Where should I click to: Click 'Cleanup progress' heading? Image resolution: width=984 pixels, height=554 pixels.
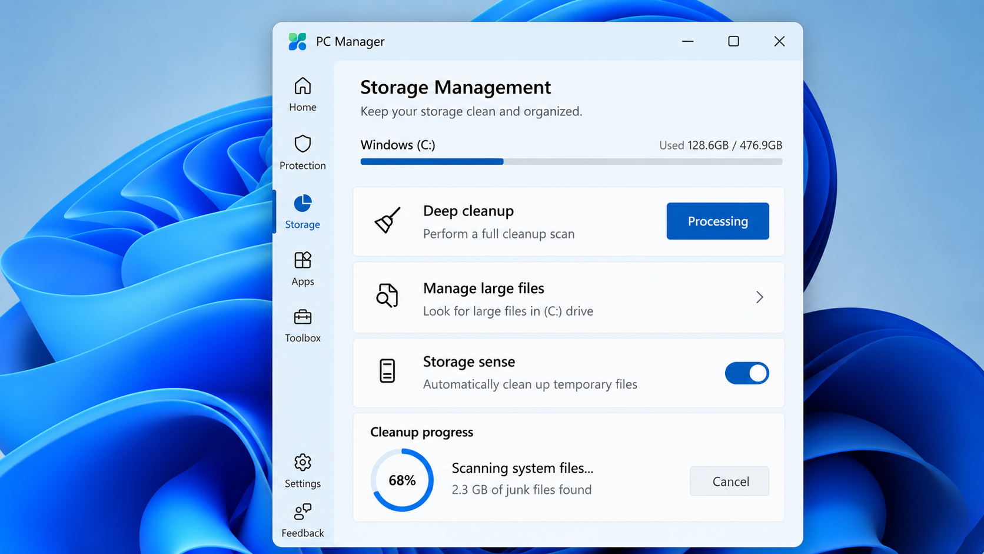point(421,432)
